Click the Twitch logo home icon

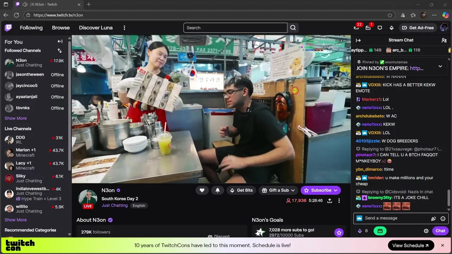pyautogui.click(x=8, y=28)
